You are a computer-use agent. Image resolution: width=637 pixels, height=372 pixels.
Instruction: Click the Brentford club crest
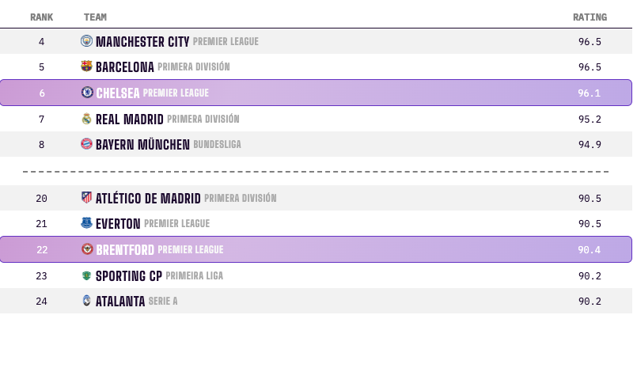tap(87, 249)
